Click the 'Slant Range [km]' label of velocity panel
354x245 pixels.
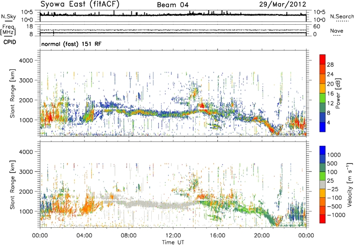pyautogui.click(x=13, y=184)
